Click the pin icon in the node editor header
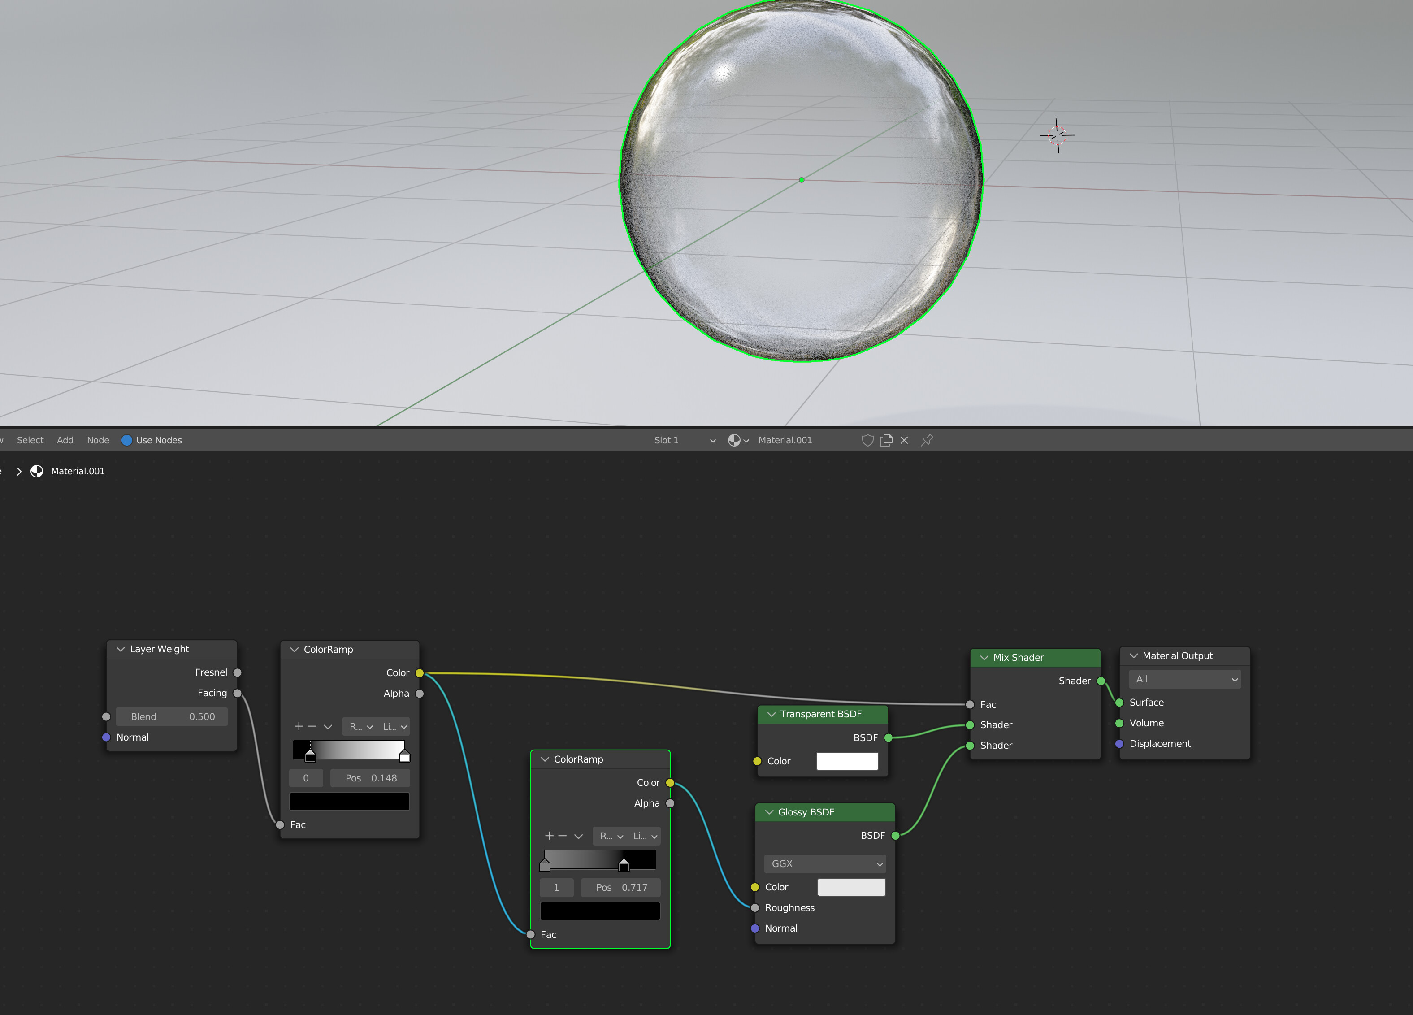The image size is (1413, 1015). (927, 440)
